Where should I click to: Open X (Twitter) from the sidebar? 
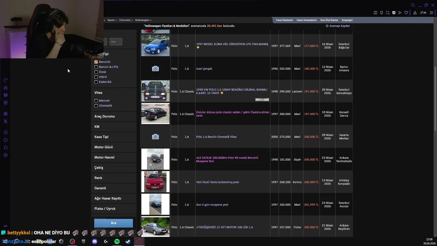[x=5, y=121]
